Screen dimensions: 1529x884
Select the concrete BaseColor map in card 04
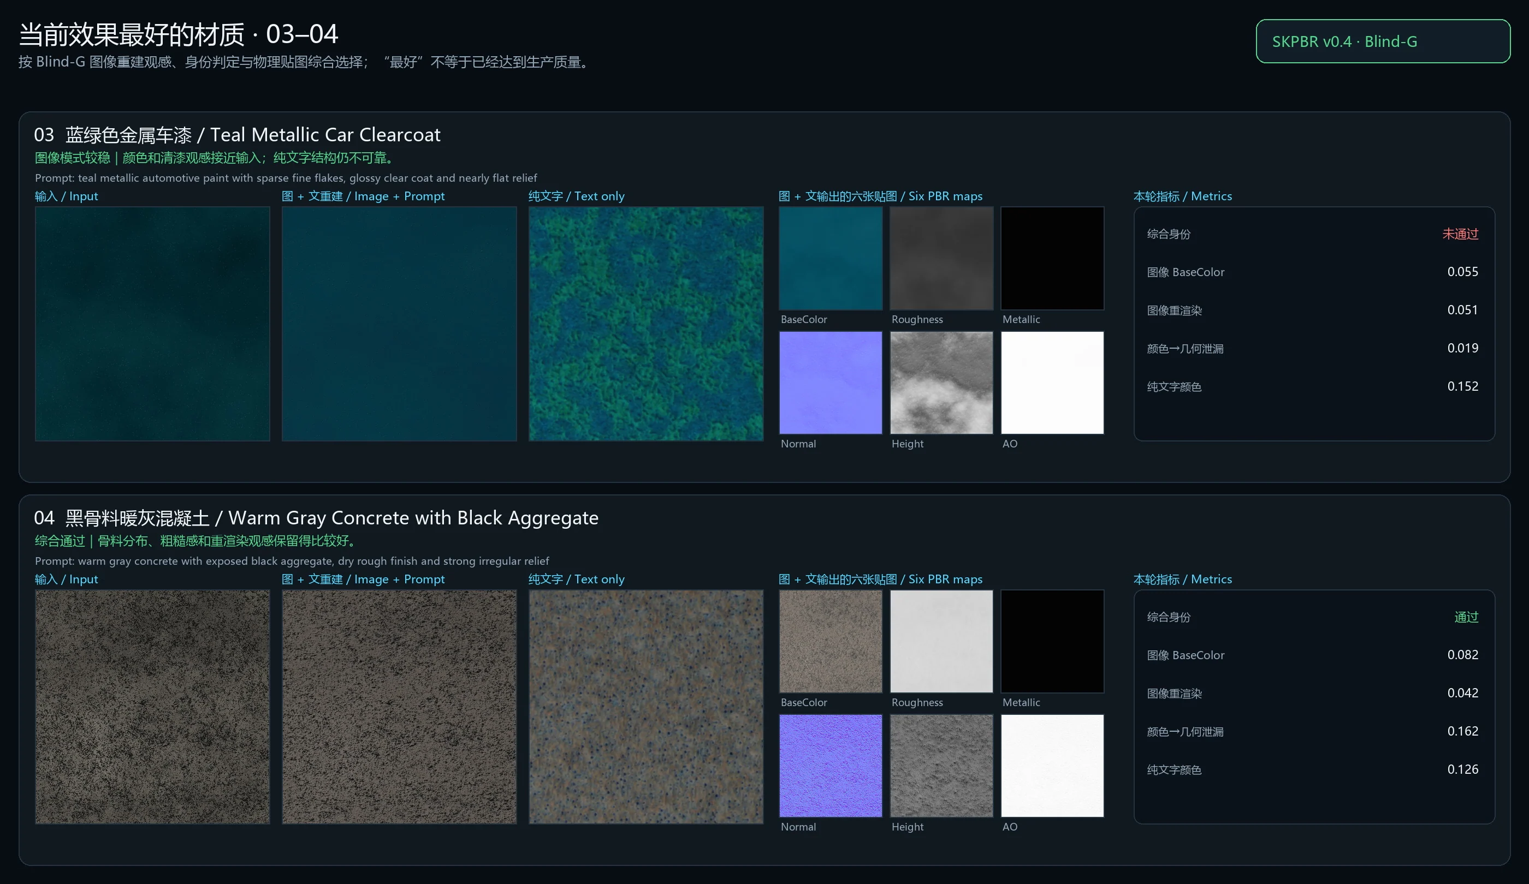[831, 642]
